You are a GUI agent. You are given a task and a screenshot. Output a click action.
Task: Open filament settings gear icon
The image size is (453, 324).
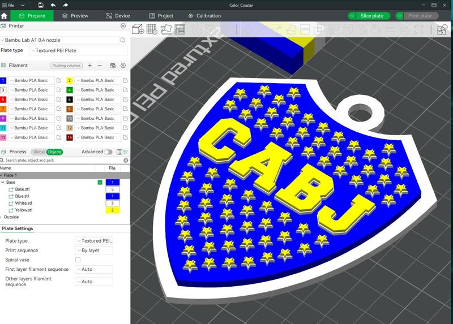click(123, 66)
